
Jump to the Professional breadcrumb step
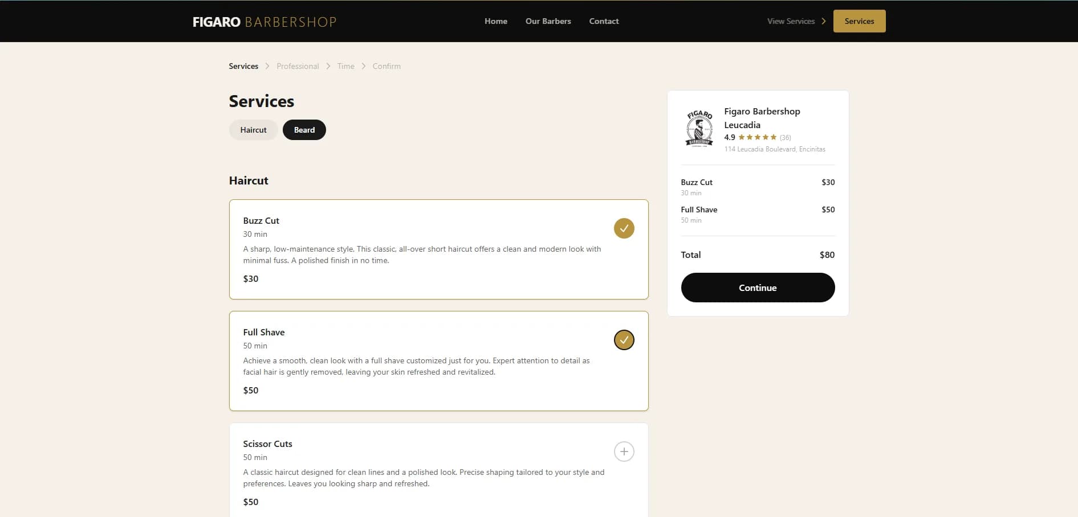coord(298,66)
